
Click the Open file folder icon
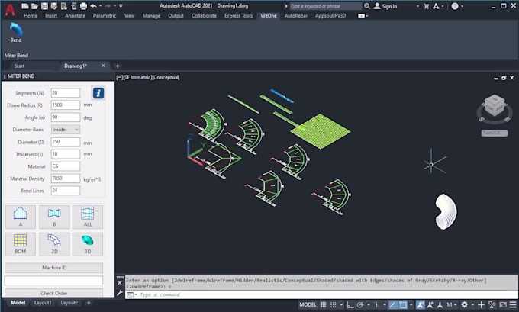pyautogui.click(x=34, y=6)
